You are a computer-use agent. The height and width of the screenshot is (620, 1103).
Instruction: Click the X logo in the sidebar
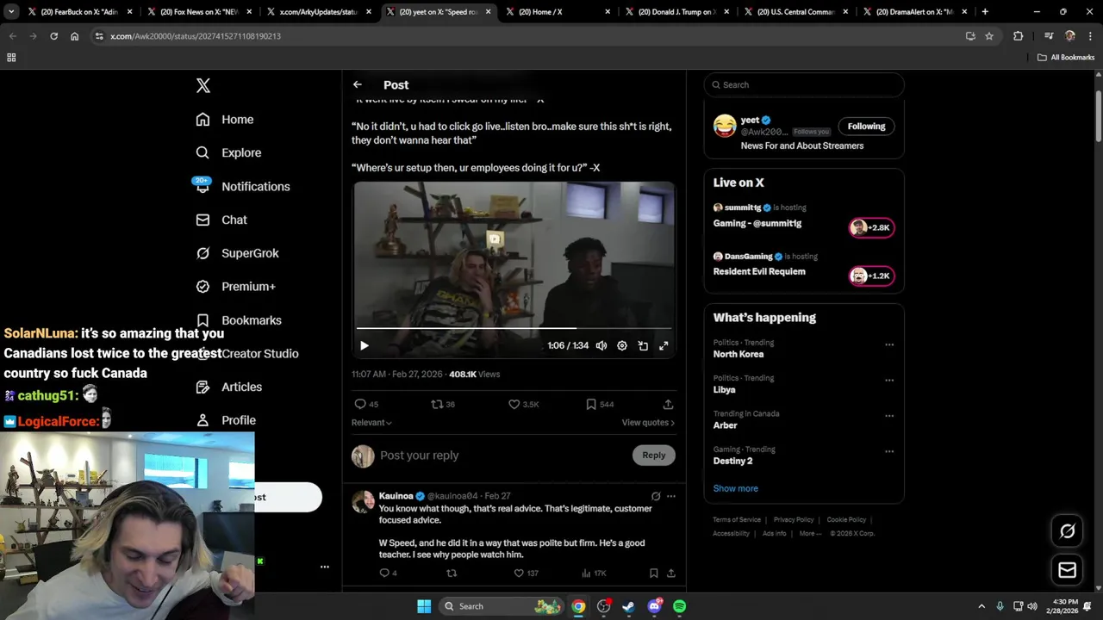coord(203,85)
